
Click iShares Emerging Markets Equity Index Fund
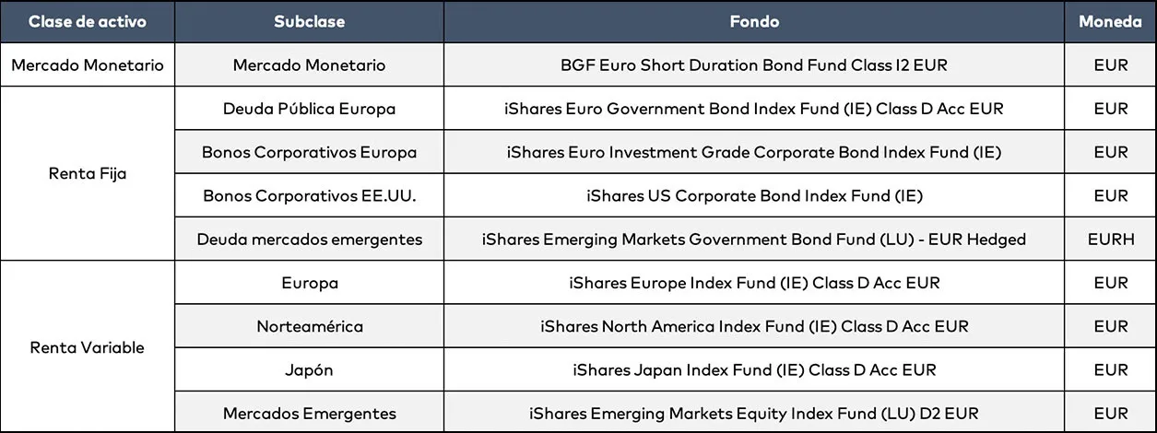753,414
